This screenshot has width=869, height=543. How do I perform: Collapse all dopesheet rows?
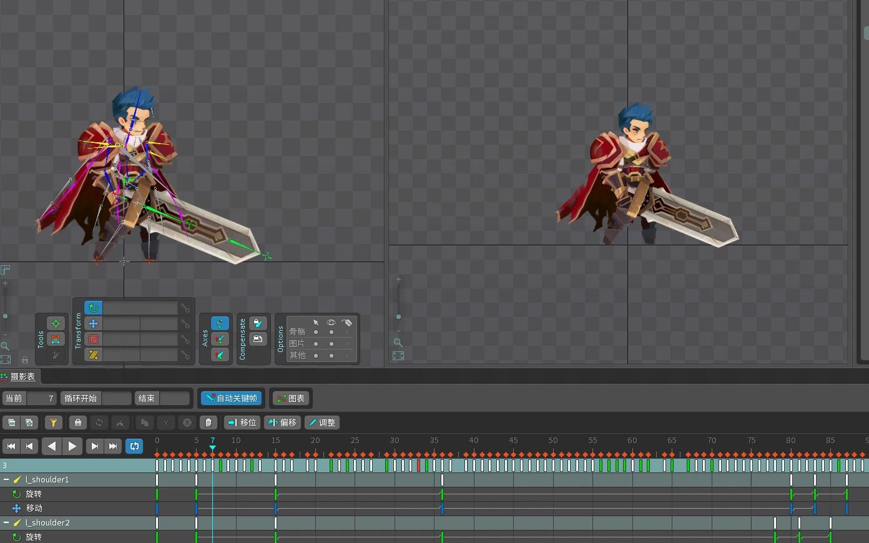pyautogui.click(x=11, y=423)
